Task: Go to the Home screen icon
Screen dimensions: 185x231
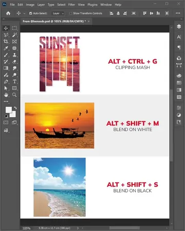Action: 8,13
